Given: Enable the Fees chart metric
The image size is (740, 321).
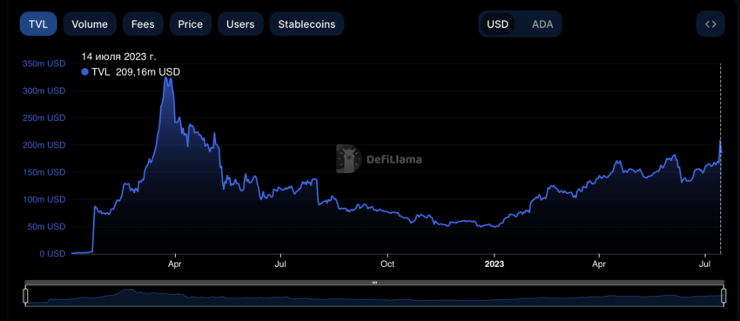Looking at the screenshot, I should click(143, 24).
